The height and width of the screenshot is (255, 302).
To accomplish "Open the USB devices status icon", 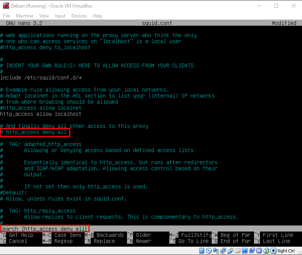I will (231, 250).
